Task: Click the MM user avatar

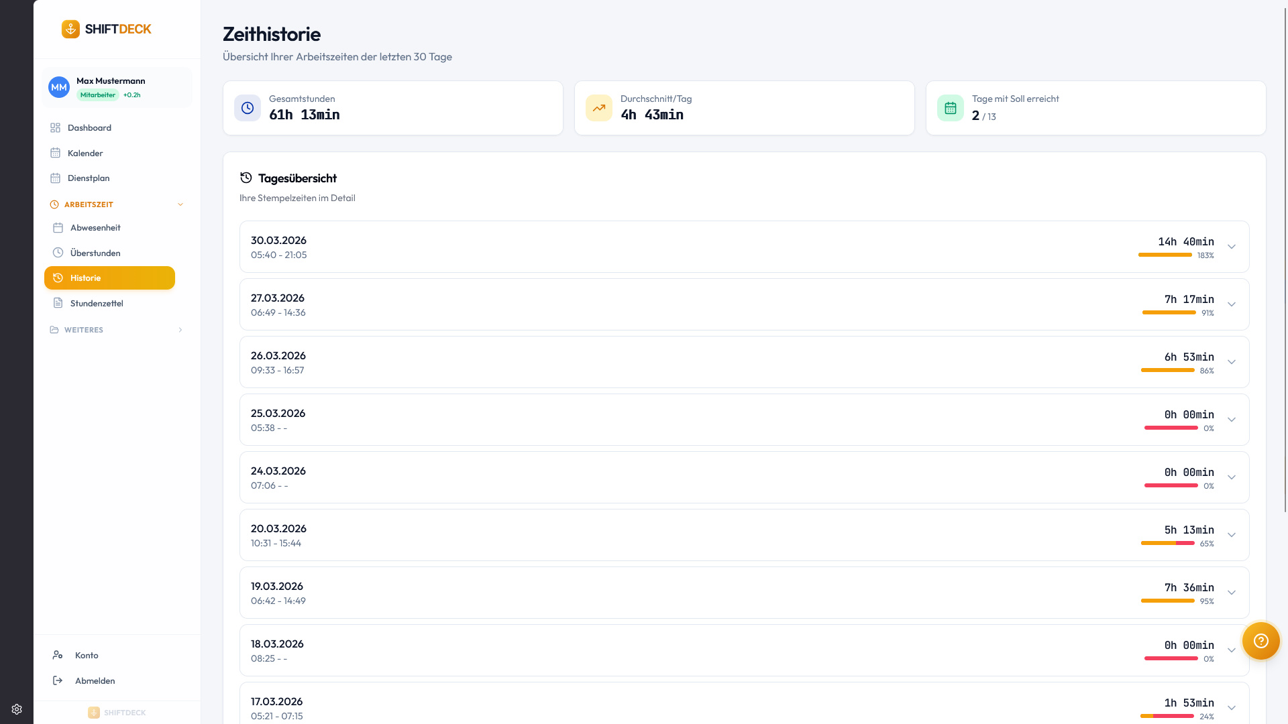Action: point(59,87)
